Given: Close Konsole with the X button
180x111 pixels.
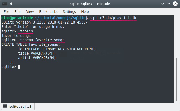Looking at the screenshot, I should [175, 4].
